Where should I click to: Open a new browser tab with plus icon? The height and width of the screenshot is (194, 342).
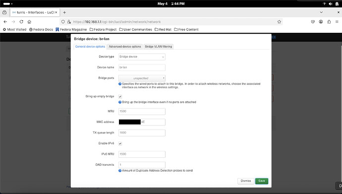click(x=64, y=12)
